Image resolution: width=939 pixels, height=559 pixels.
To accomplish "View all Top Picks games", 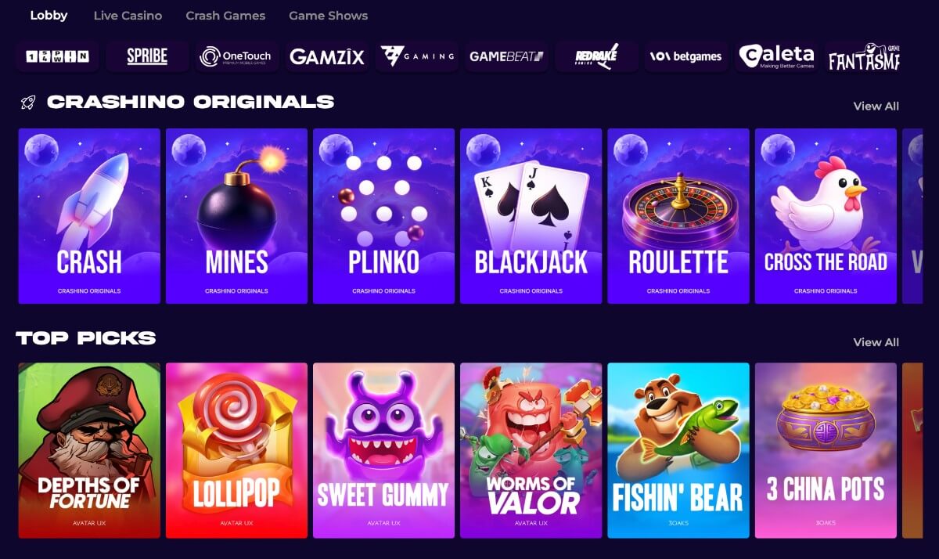I will [x=876, y=342].
